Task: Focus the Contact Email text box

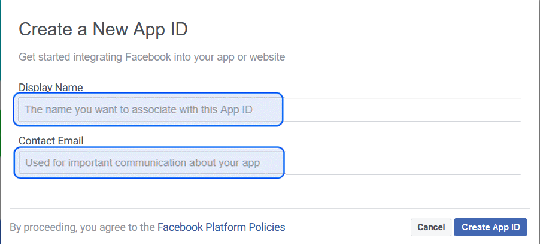Action: [269, 163]
